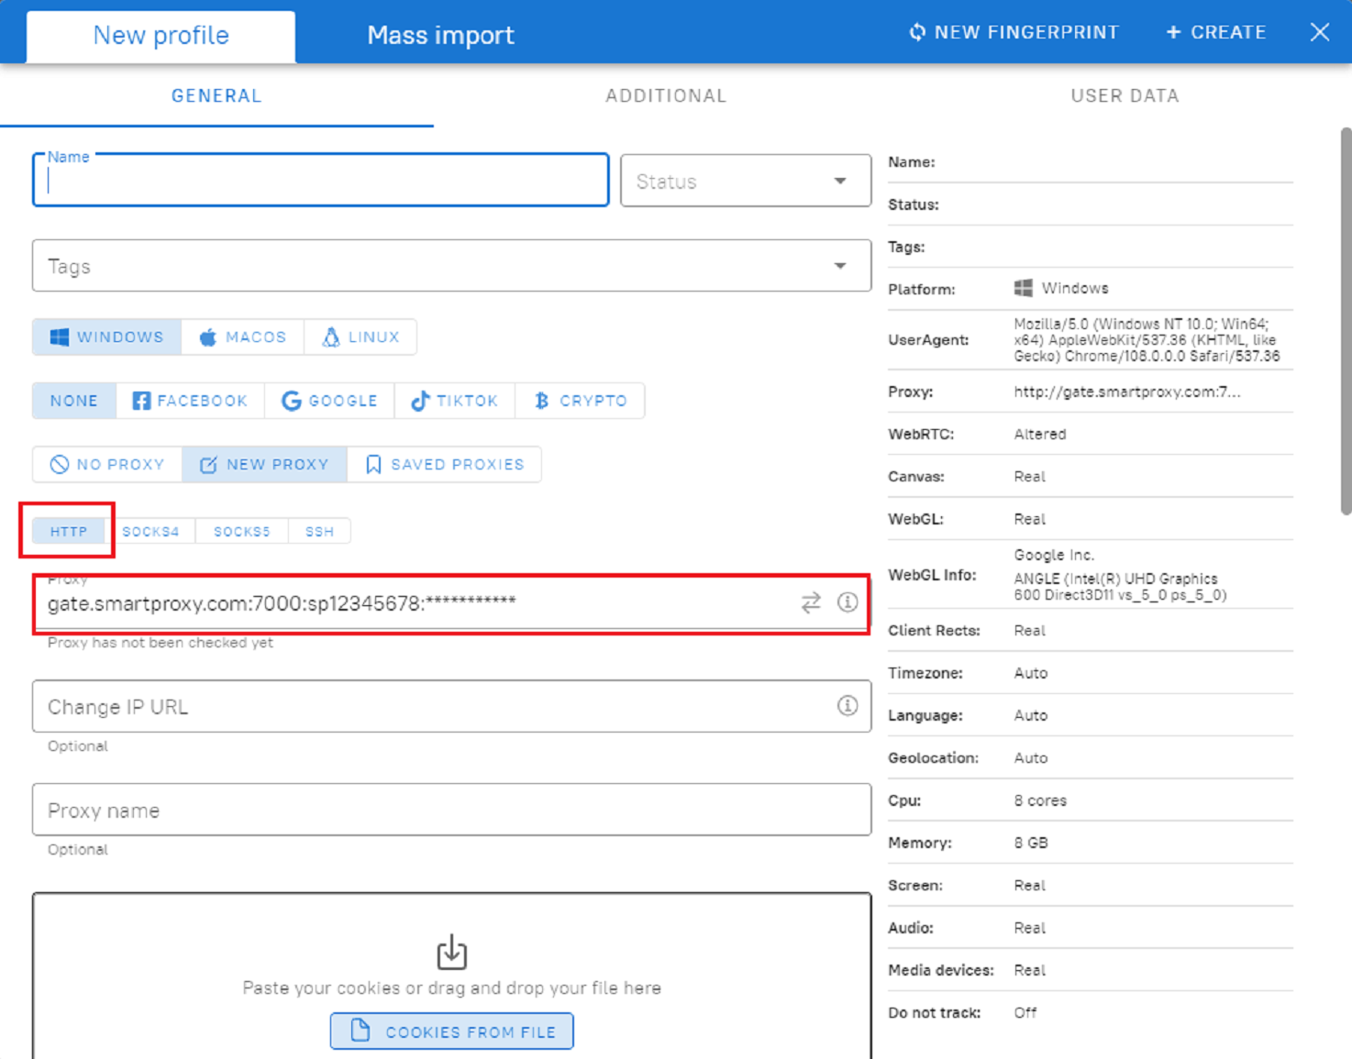Screen dimensions: 1352x1059
Task: Select SOCKS5 proxy protocol
Action: [242, 531]
